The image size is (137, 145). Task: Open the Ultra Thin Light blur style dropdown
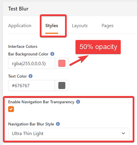point(69,133)
